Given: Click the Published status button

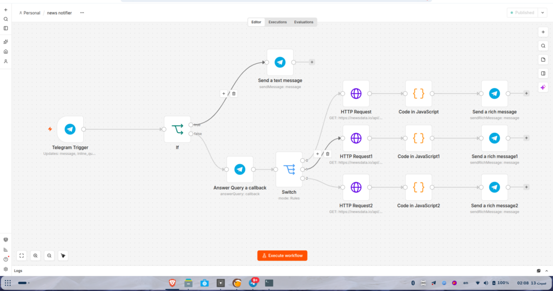Looking at the screenshot, I should (x=522, y=13).
